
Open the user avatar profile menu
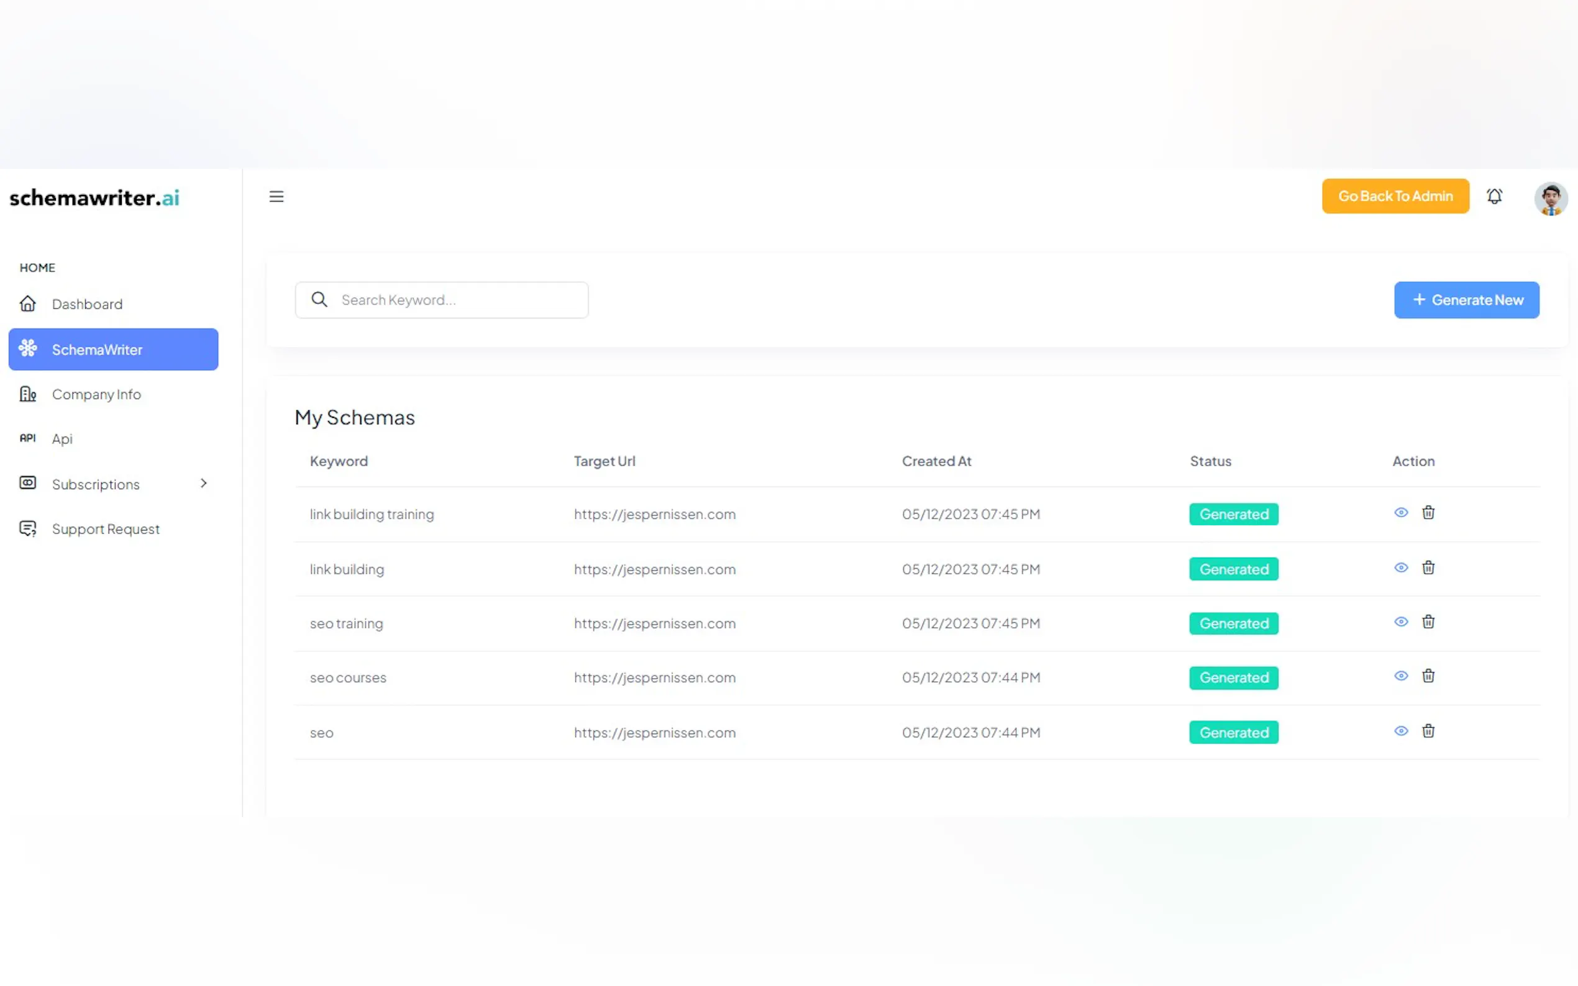pos(1550,198)
